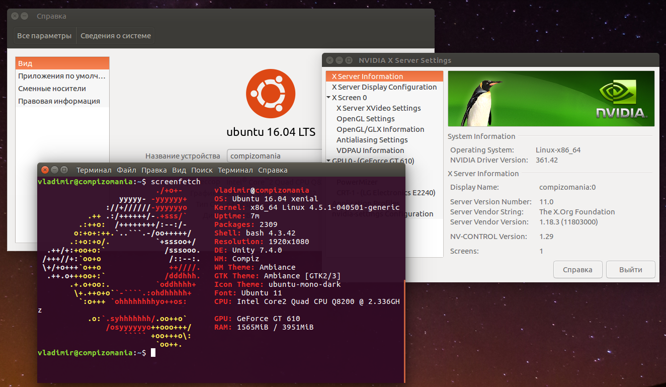Screen dimensions: 666x387
Task: Click the Выйти button
Action: (x=631, y=269)
